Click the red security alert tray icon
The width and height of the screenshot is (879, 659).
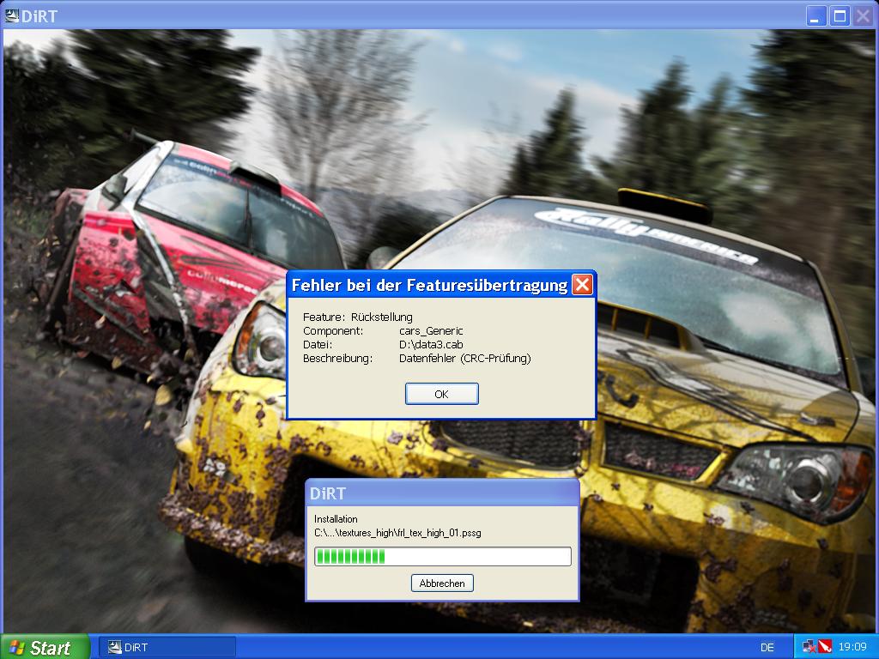click(825, 647)
